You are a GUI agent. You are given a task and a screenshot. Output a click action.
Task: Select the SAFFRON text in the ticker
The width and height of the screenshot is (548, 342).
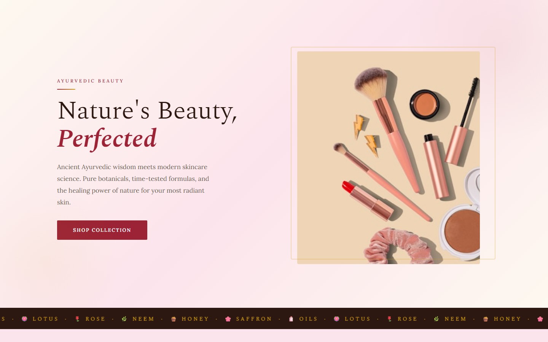pyautogui.click(x=254, y=319)
